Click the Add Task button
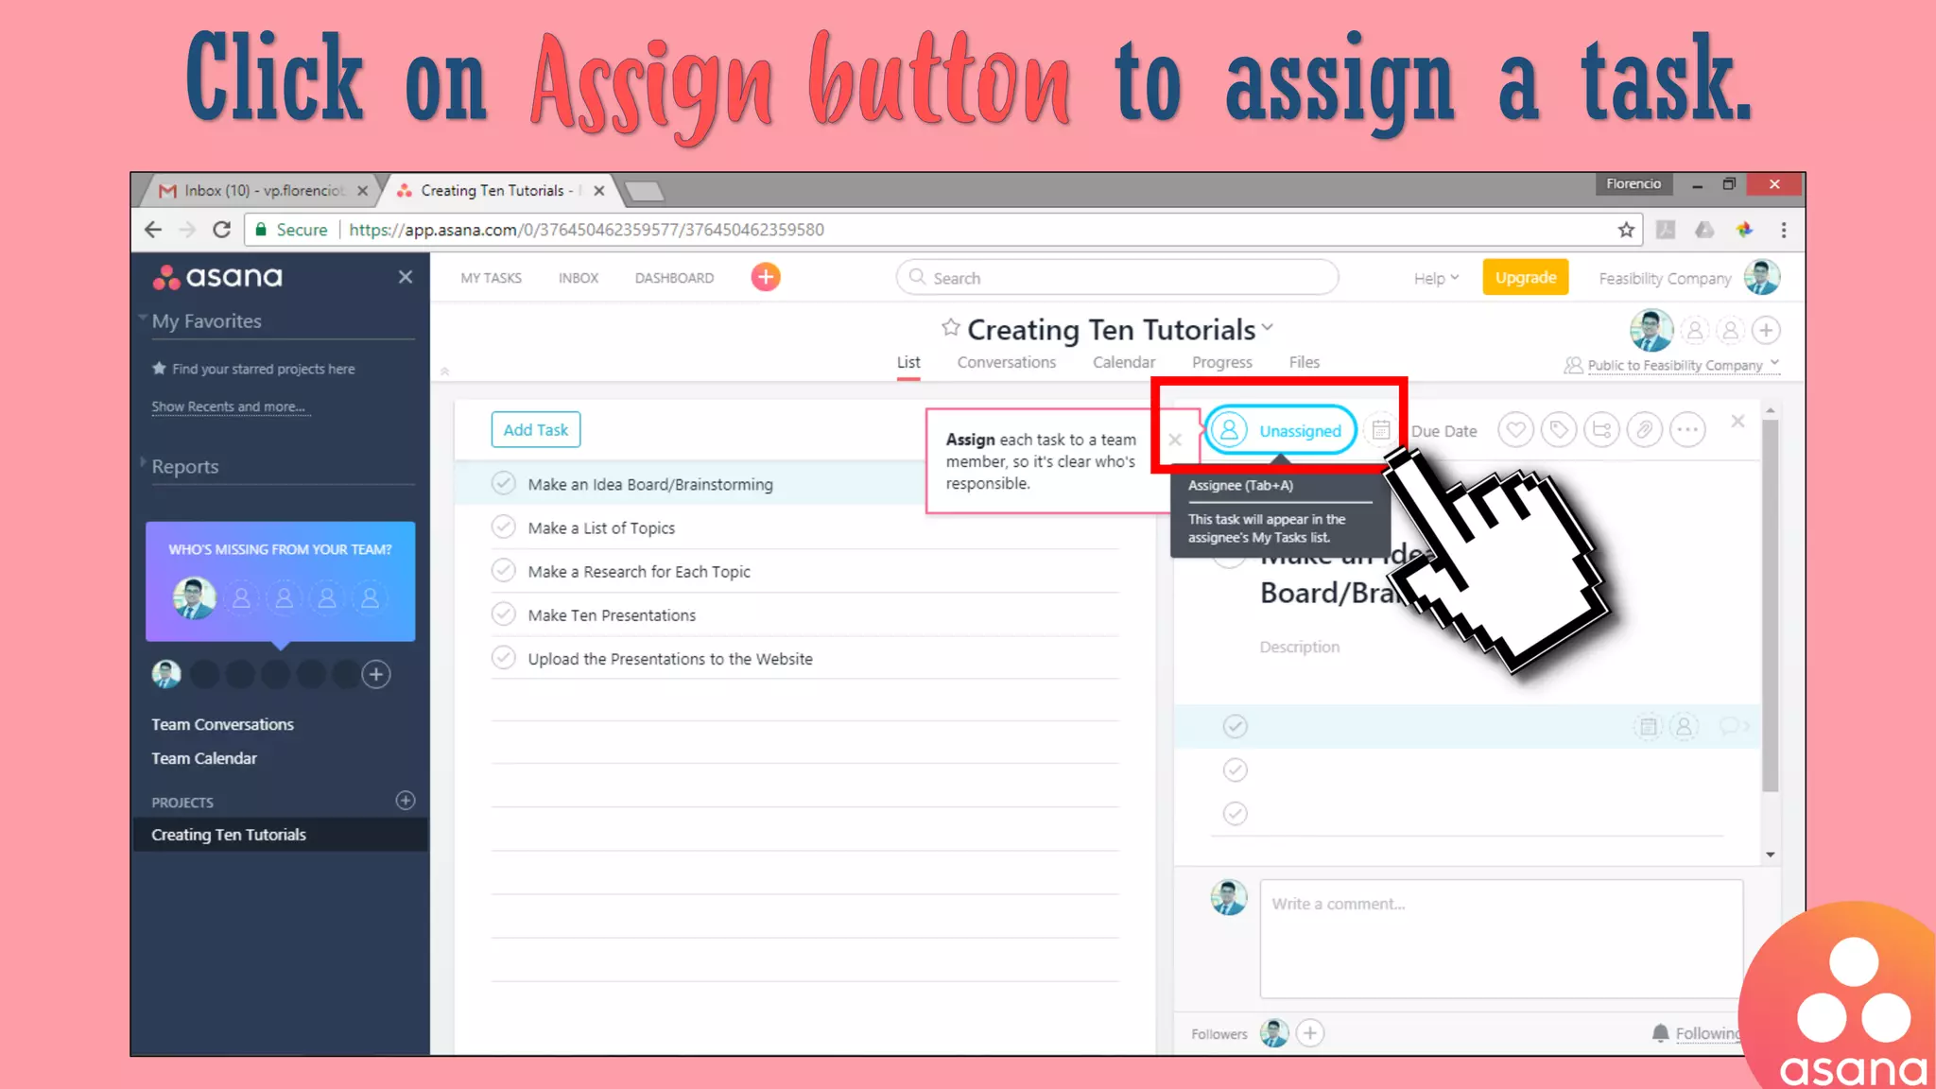The height and width of the screenshot is (1089, 1936). (x=535, y=429)
